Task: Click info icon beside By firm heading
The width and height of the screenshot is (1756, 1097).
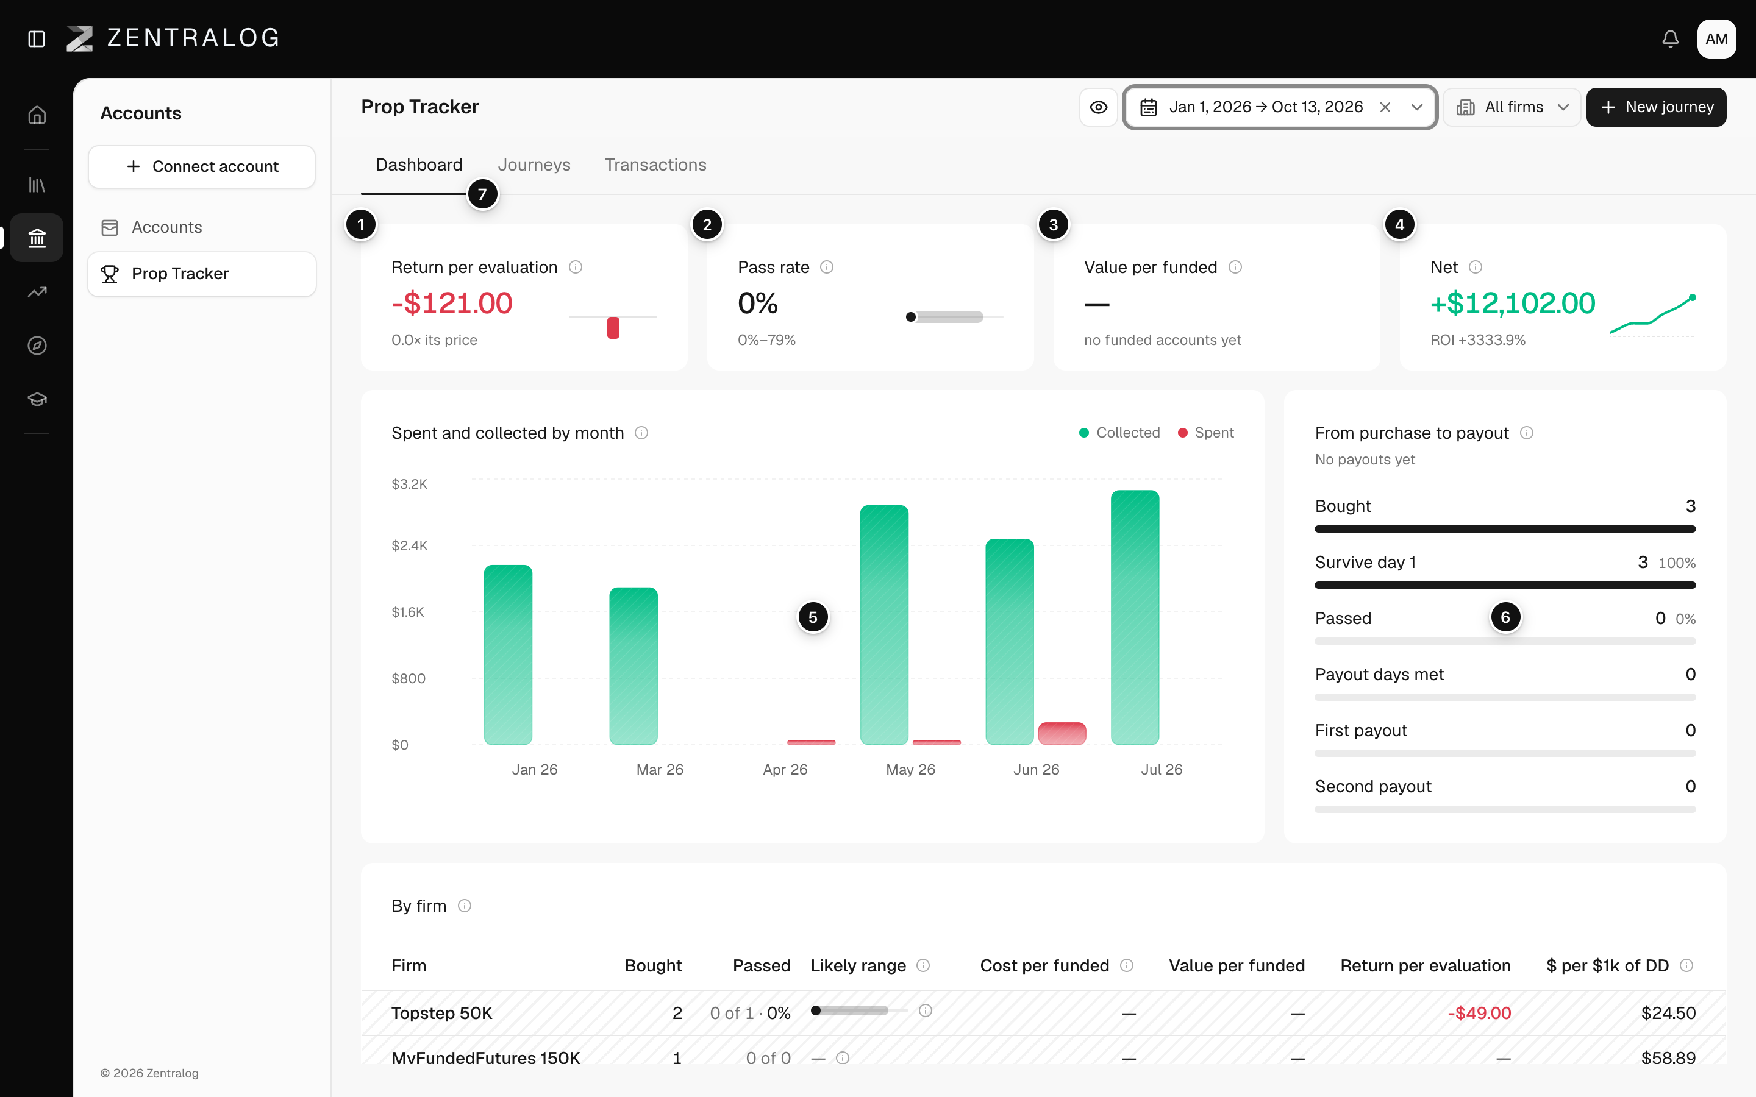Action: click(465, 906)
